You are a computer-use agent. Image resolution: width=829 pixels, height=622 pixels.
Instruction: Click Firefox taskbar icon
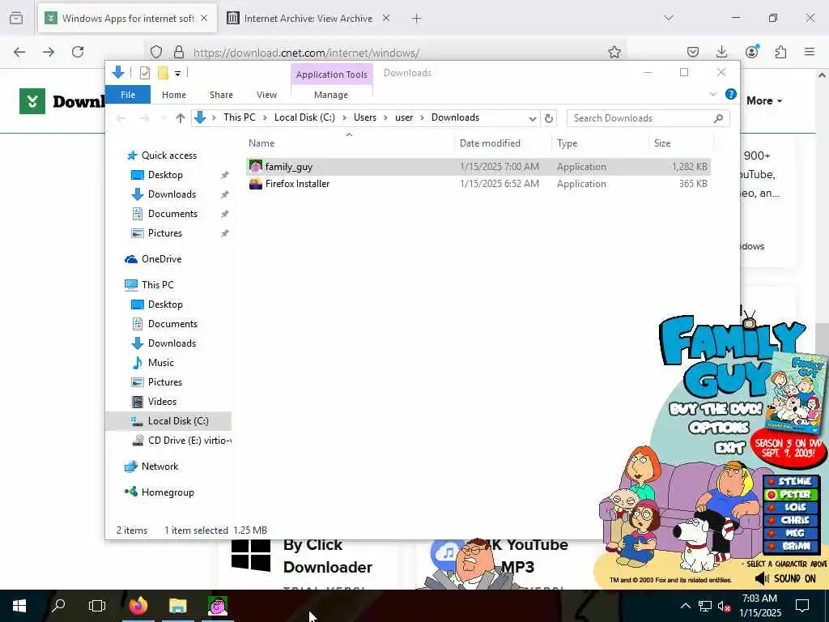(138, 606)
